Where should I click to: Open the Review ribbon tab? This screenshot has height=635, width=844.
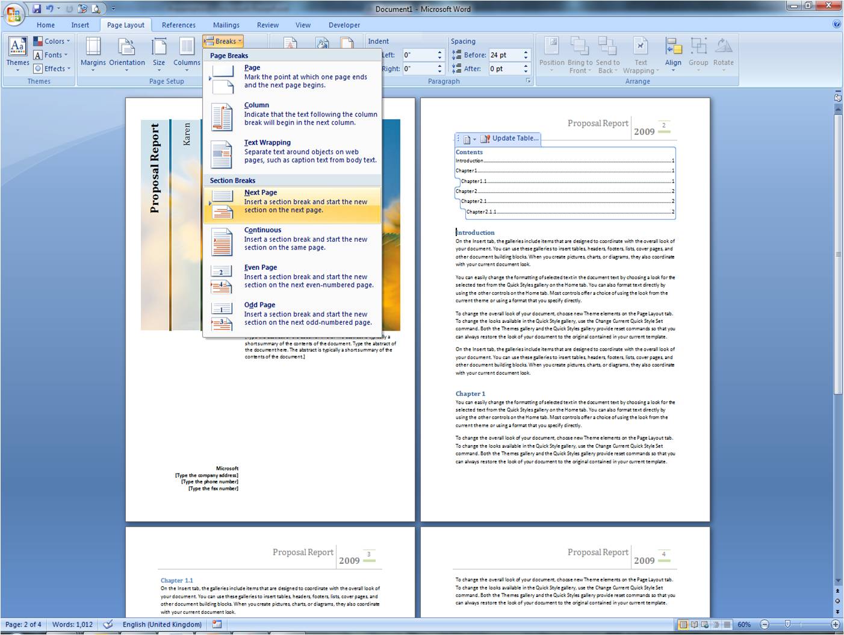(x=267, y=25)
